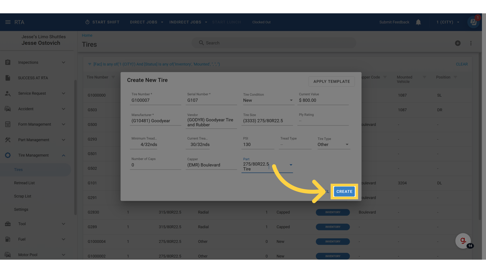Screen dimensions: 486x273
Task: Collapse the Tire Management section
Action: click(64, 155)
